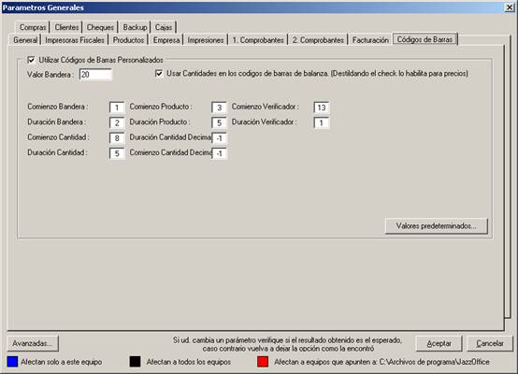Image resolution: width=518 pixels, height=374 pixels.
Task: Switch to Impresoras Fiscales tab
Action: click(75, 40)
